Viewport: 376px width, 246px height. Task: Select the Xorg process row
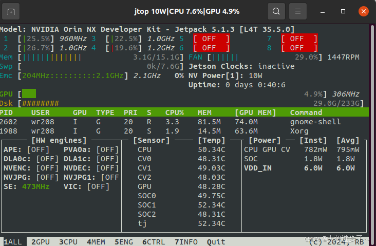coord(184,131)
